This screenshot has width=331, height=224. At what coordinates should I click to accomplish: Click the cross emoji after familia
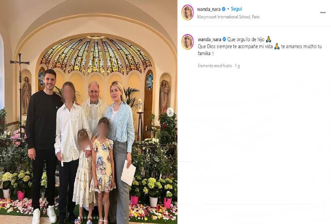(213, 53)
